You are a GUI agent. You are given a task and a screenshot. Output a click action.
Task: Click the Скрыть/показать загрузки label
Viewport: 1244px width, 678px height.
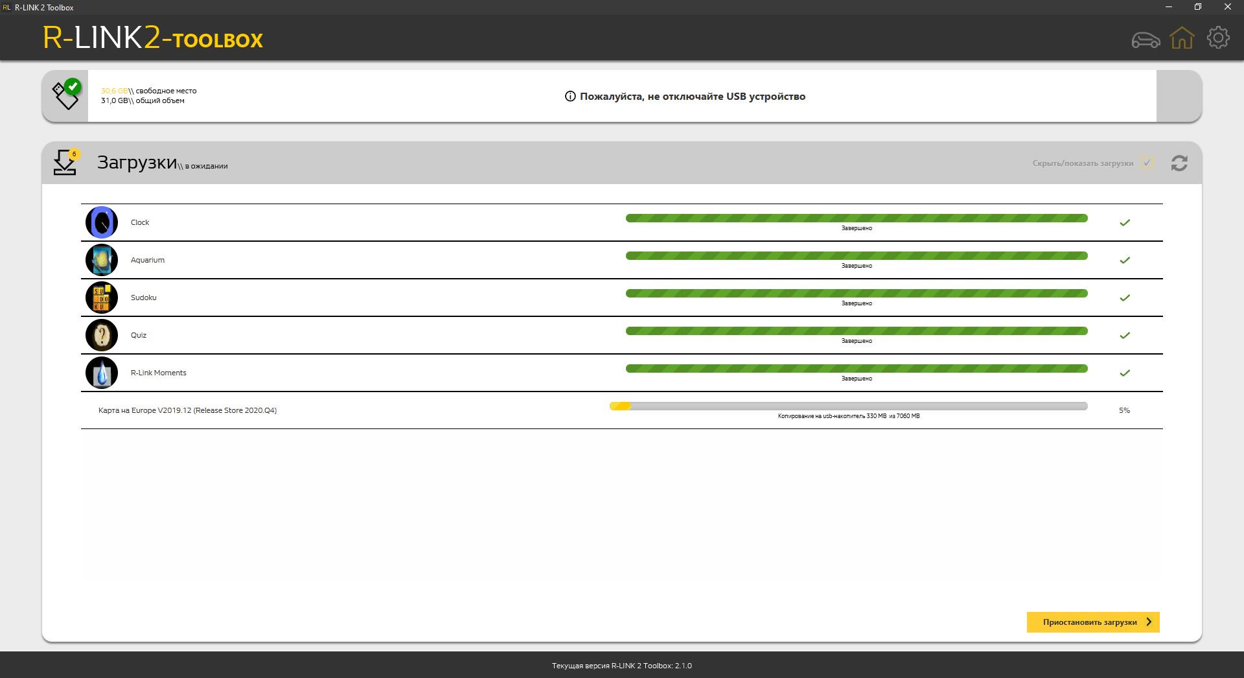[1083, 163]
